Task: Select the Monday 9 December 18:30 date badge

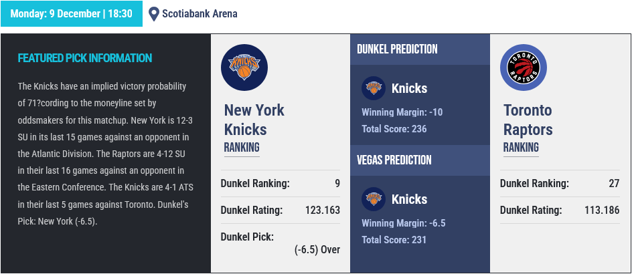Action: [72, 13]
